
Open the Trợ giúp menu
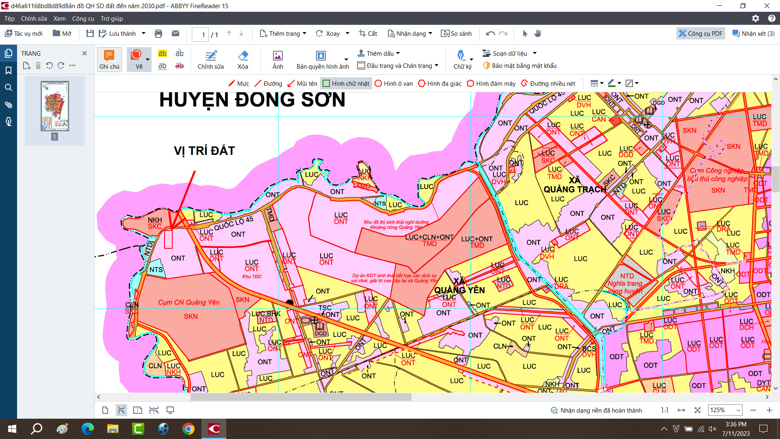click(x=112, y=19)
